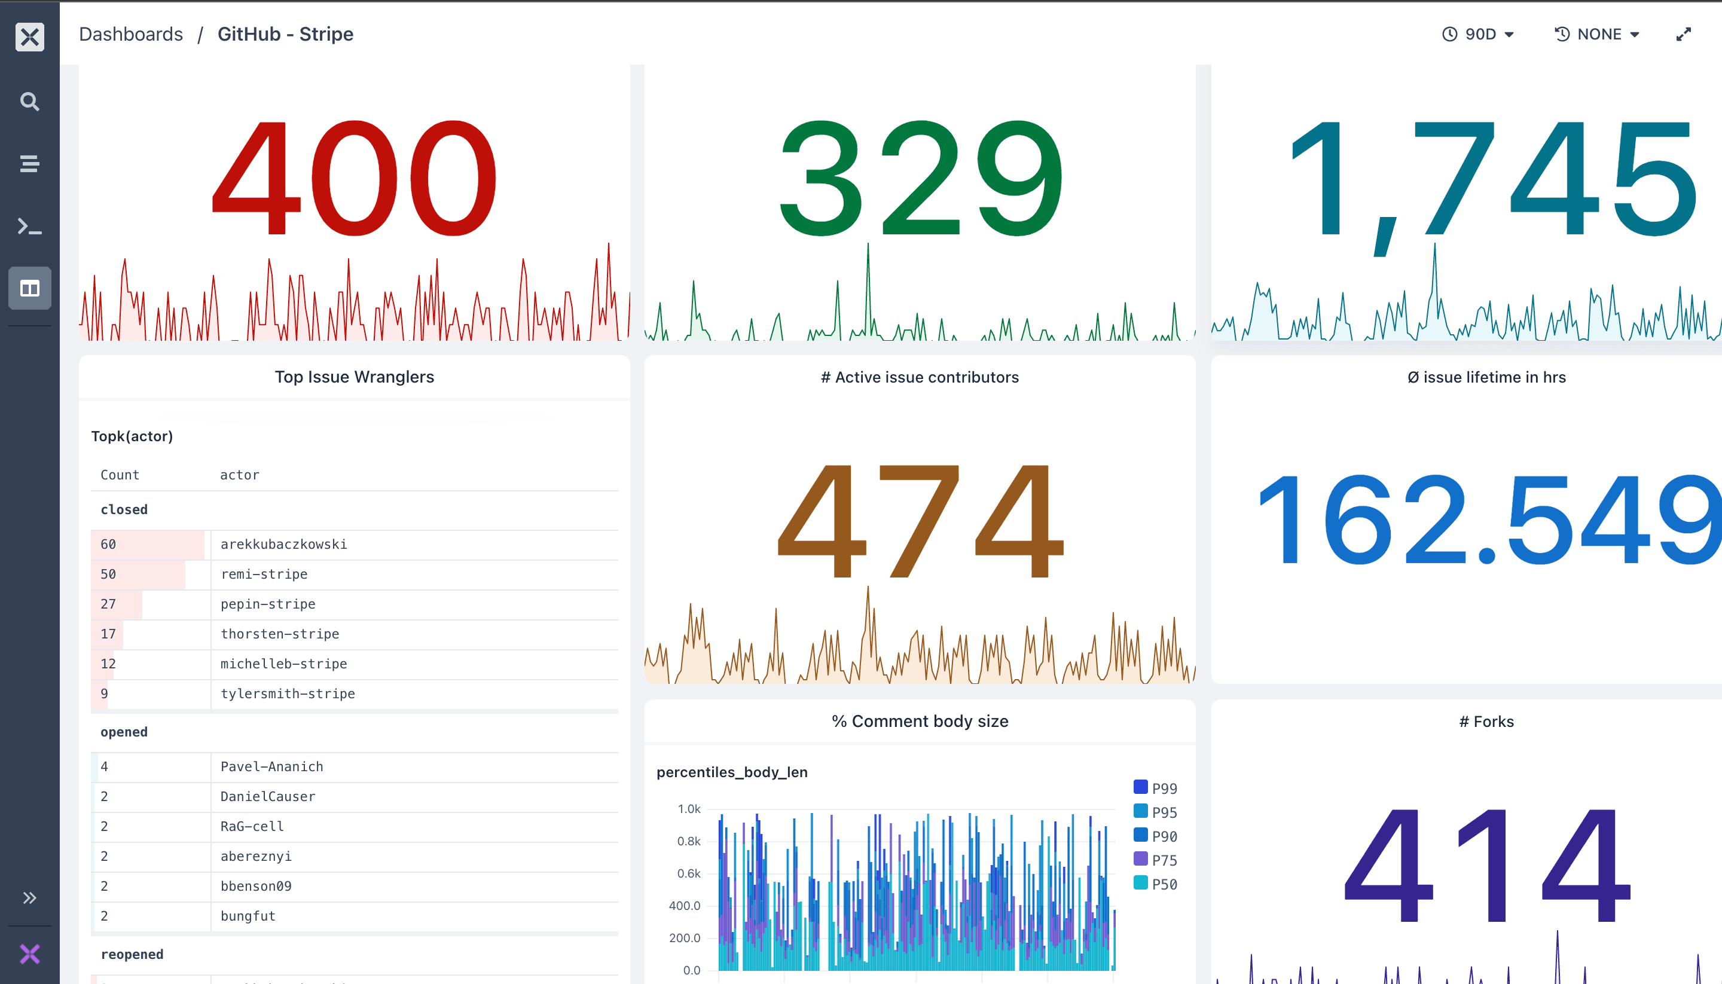Click the % Comment body size title

(920, 721)
